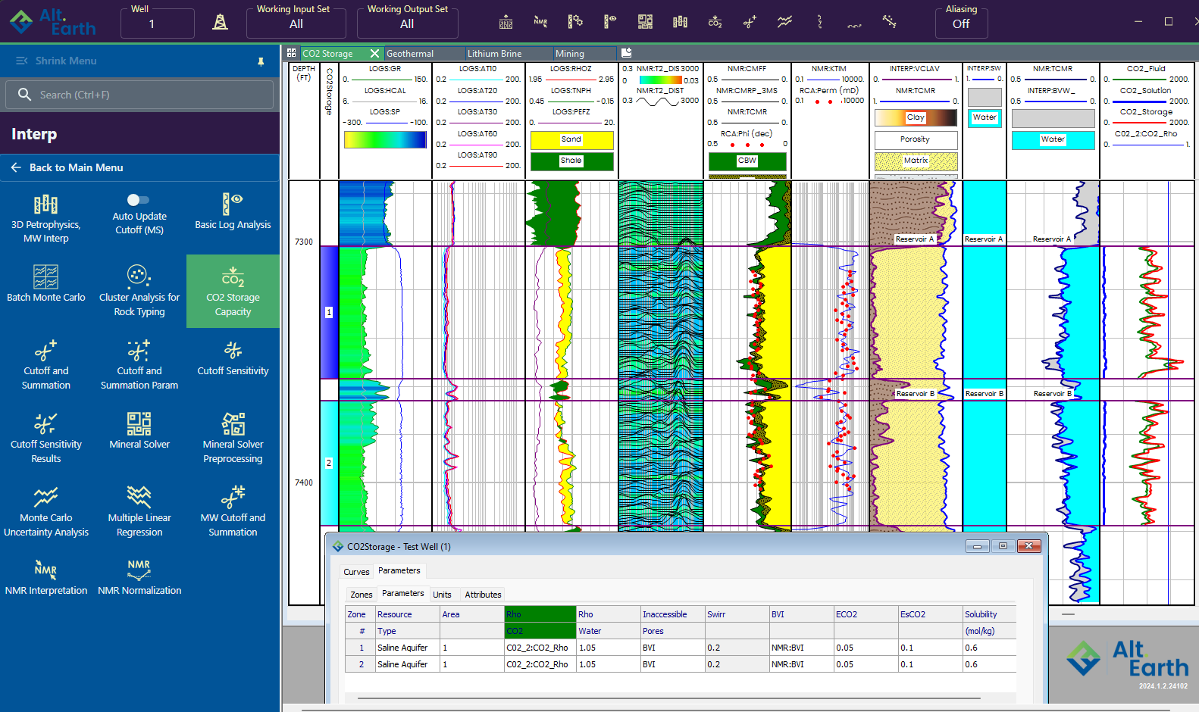
Task: Launch Batch Monte Carlo tool
Action: (x=46, y=284)
